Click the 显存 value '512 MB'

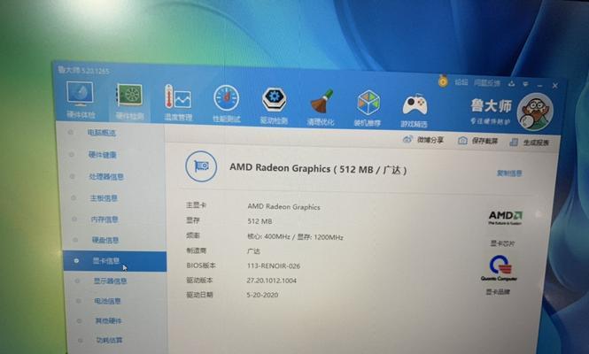click(x=260, y=221)
